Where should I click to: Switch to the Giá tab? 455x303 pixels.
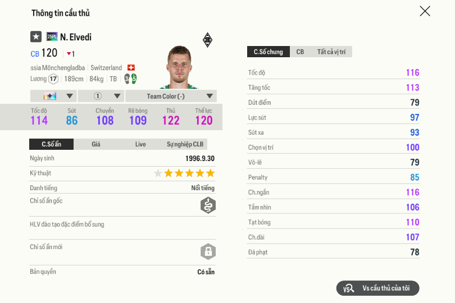point(96,144)
